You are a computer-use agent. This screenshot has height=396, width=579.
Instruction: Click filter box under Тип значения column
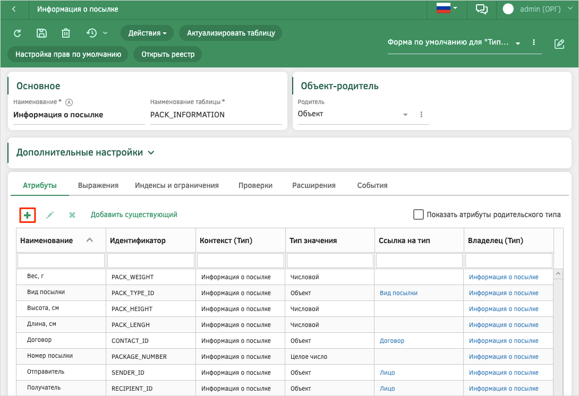[330, 261]
